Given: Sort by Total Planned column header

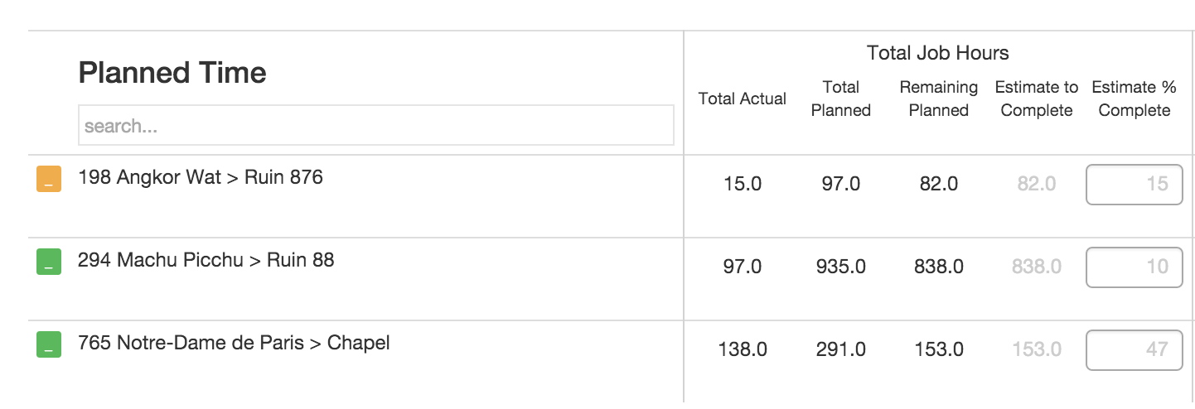Looking at the screenshot, I should [840, 99].
